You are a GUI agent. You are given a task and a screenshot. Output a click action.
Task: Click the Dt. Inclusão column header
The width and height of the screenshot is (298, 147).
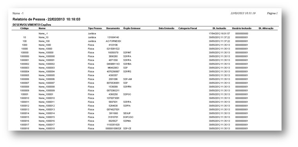pos(219,28)
